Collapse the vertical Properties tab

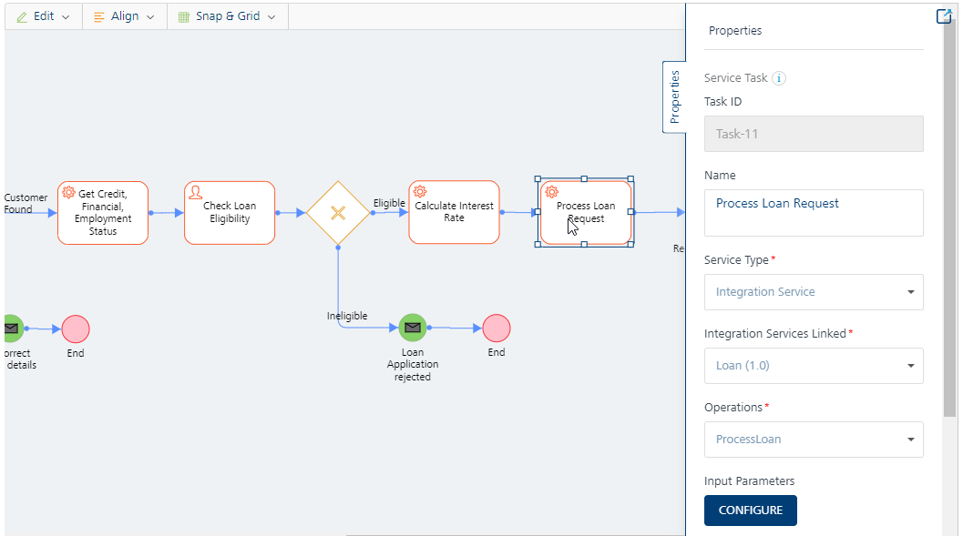(674, 96)
